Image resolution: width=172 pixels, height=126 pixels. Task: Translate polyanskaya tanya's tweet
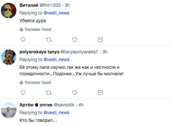pos(35,83)
